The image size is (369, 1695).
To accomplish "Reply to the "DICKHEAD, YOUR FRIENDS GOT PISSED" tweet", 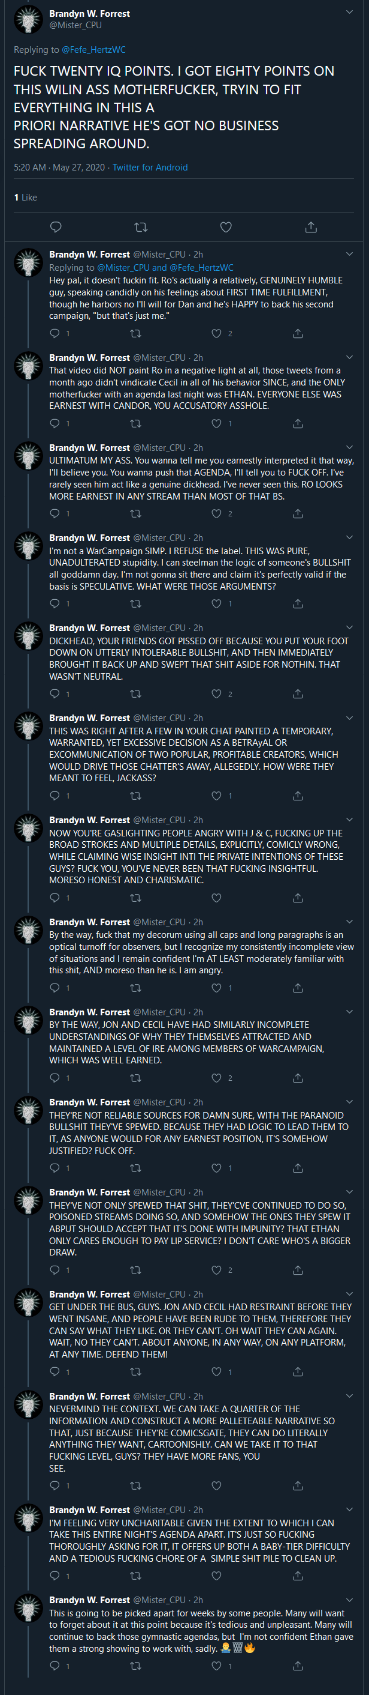I will [x=55, y=693].
